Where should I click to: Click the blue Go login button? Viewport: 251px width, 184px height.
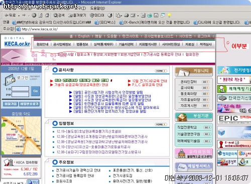[36, 91]
